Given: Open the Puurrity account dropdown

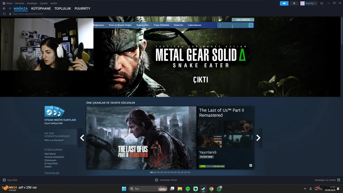Looking at the screenshot, I should (x=309, y=3).
